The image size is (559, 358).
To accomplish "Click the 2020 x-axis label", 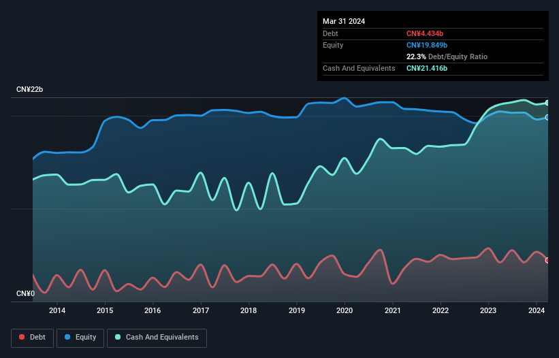I will pos(345,310).
